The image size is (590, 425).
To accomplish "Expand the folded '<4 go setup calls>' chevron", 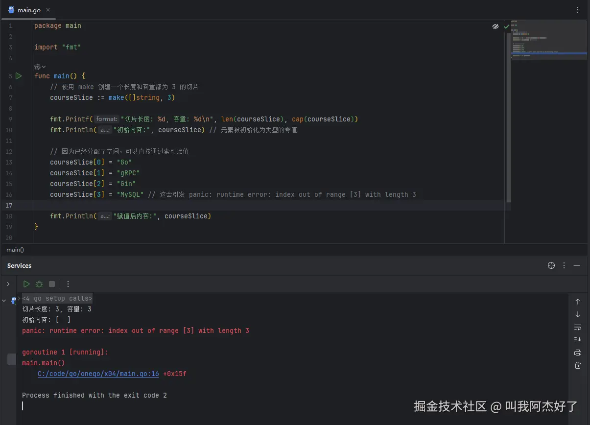I will click(x=19, y=298).
